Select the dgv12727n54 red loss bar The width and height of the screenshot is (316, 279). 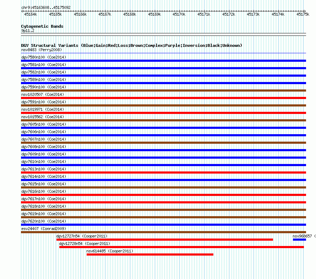click(165, 240)
